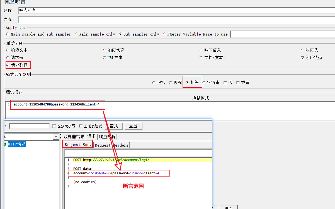
Task: Tick the 或者 (Or) checkbox
Action: tap(238, 83)
